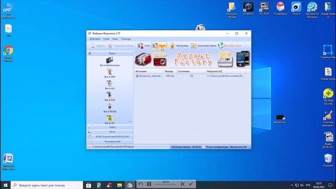The width and height of the screenshot is (336, 189).
Task: Select the All to AVI converter icon
Action: (110, 85)
